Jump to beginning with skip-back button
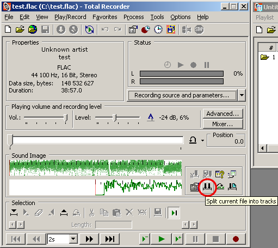This screenshot has width=278, height=248. tap(16, 239)
